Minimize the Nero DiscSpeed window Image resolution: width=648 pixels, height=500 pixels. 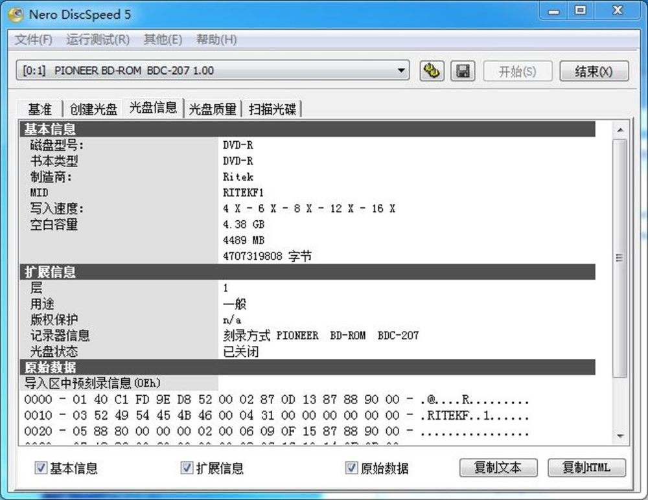553,11
